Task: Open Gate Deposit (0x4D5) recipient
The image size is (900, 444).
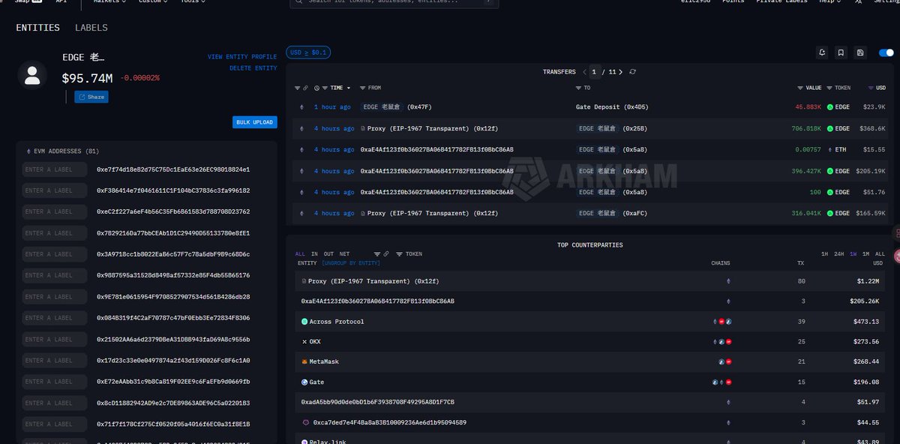Action: click(612, 107)
